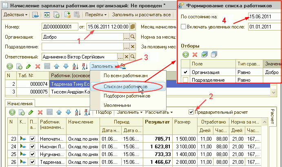Add filter icon in Отборы toolbar
This screenshot has height=167, width=282.
[x=186, y=54]
